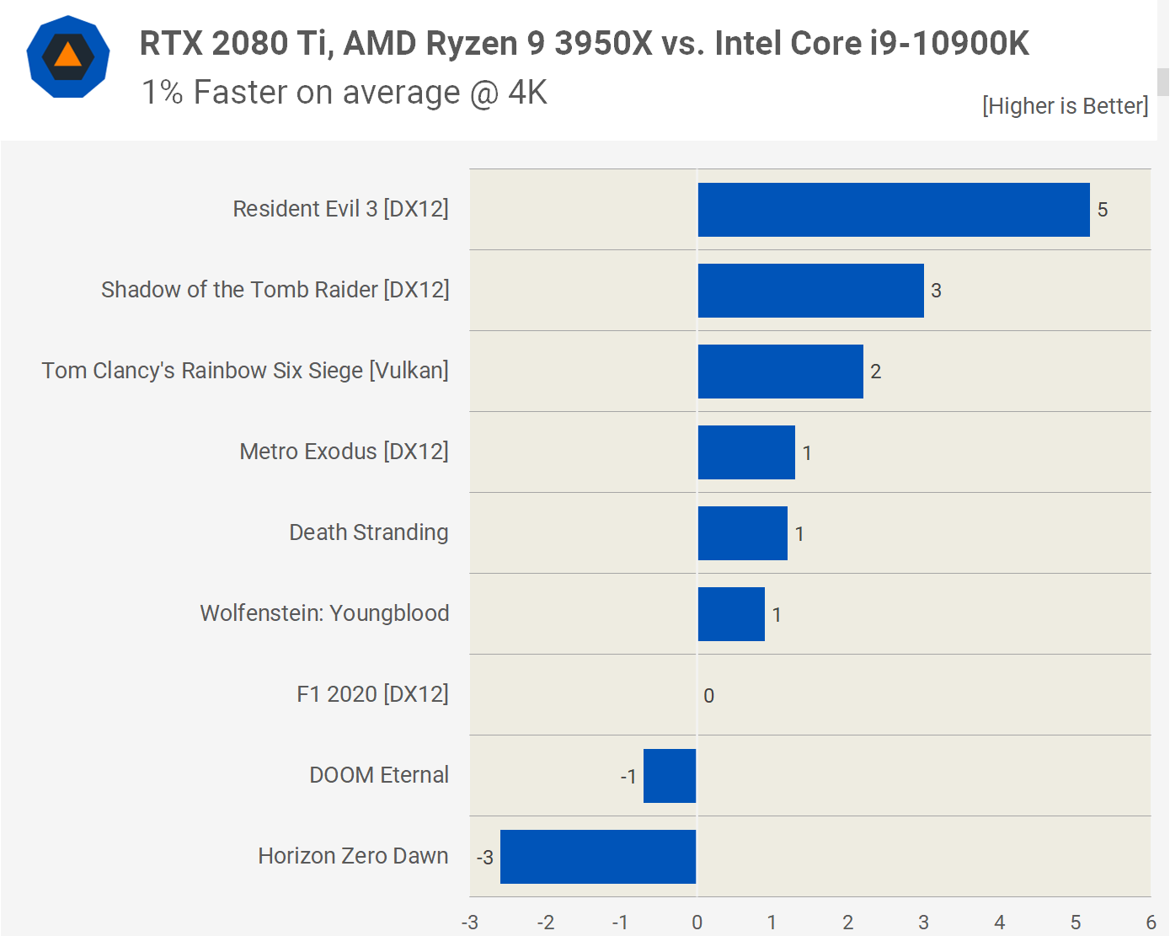Click the value label 5 beside the top bar
Viewport: 1170px width, 936px height.
click(1102, 210)
